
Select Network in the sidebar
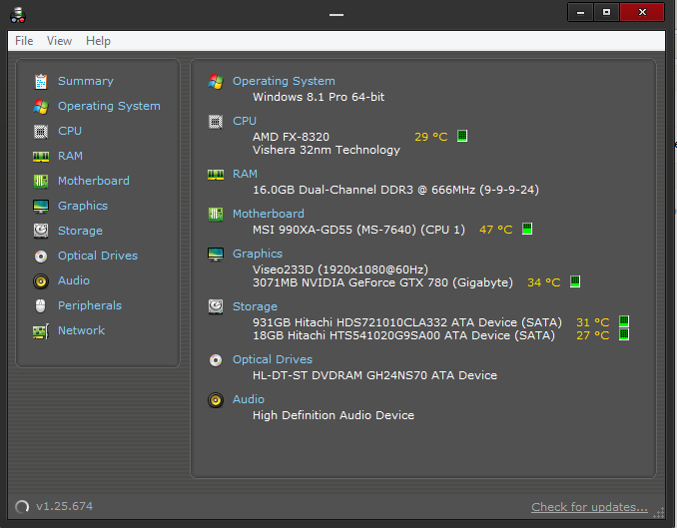tap(81, 330)
